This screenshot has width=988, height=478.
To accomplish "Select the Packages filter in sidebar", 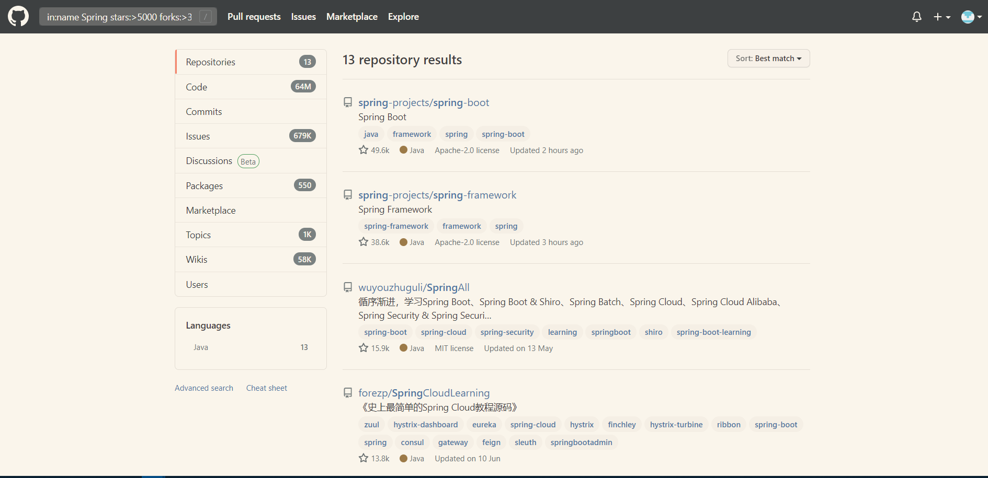I will (251, 185).
